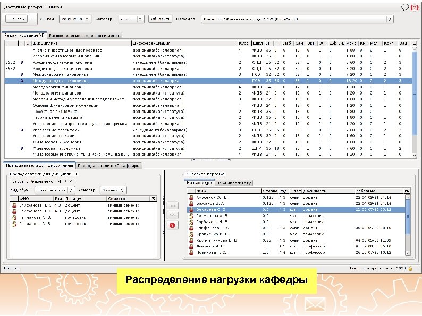The width and height of the screenshot is (422, 316).
Task: Click the person icon beside Амосенок
Action: click(191, 198)
